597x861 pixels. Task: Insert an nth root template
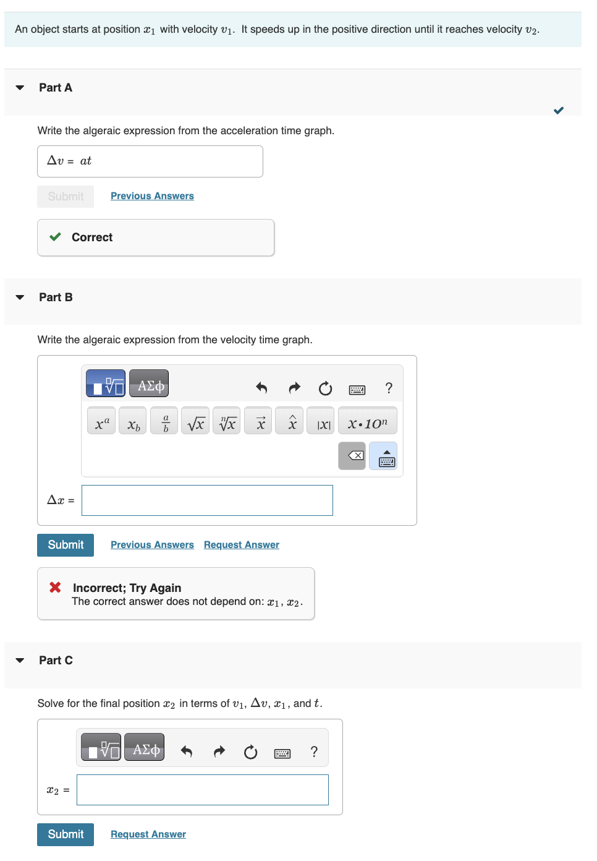click(x=226, y=421)
